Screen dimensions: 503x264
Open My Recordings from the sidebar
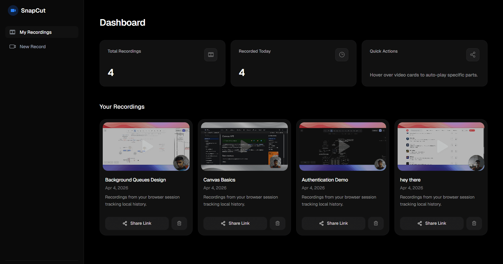point(36,32)
